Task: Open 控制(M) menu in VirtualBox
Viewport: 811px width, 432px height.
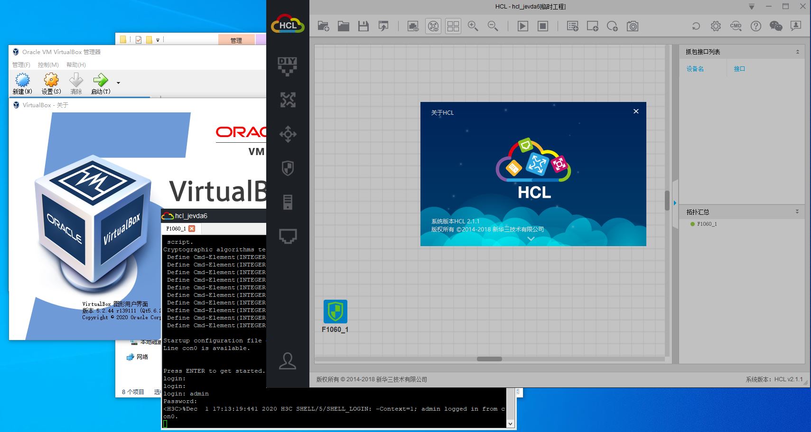Action: pyautogui.click(x=48, y=64)
